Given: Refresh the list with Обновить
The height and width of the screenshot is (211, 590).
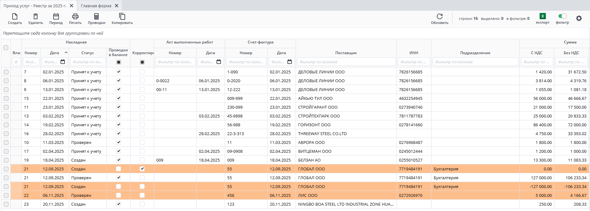Looking at the screenshot, I should (440, 16).
